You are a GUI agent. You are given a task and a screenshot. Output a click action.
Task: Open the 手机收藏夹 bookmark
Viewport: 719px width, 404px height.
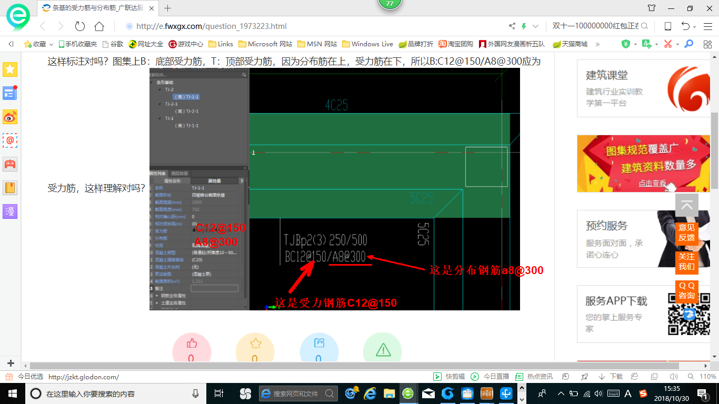(x=78, y=44)
